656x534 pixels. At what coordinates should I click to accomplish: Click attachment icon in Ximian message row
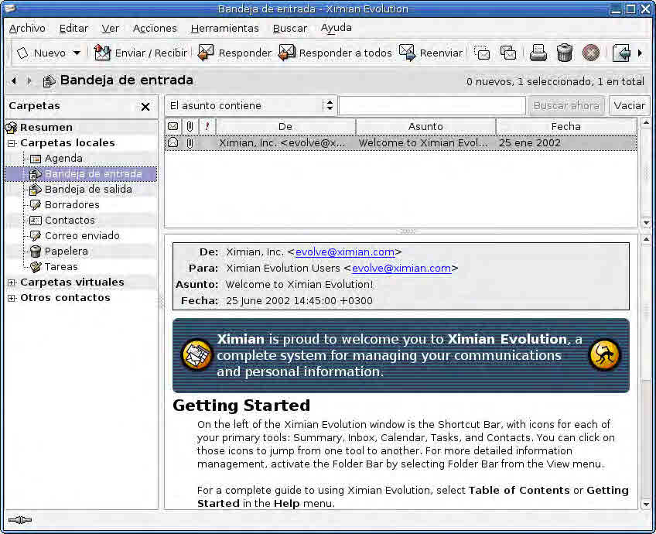(190, 143)
